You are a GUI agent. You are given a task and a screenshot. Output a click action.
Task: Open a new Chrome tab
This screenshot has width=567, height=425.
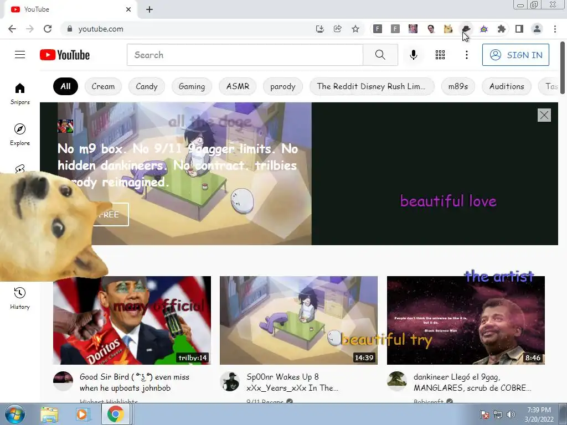tap(150, 9)
